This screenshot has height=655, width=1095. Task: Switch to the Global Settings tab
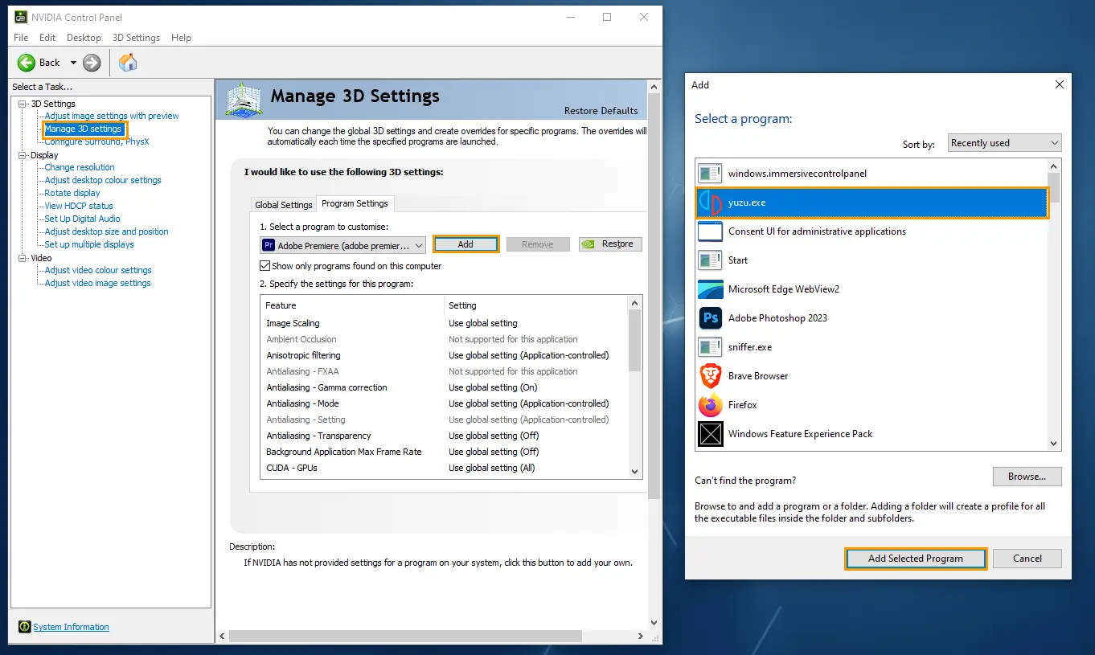tap(283, 205)
